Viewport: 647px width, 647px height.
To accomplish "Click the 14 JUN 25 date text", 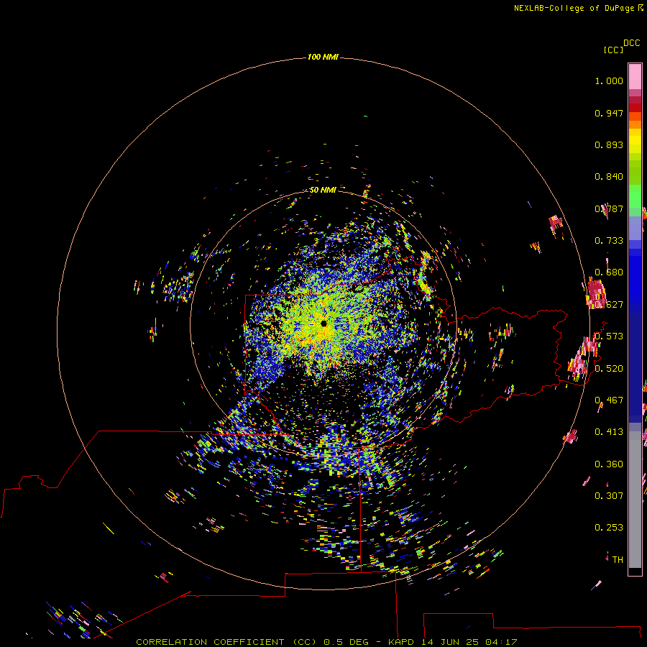I will tap(450, 642).
